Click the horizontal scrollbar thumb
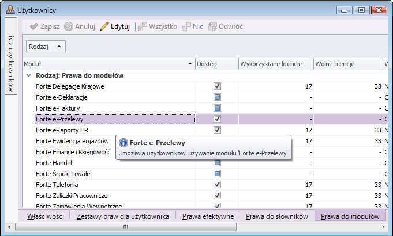This screenshot has height=236, width=393. point(126,227)
